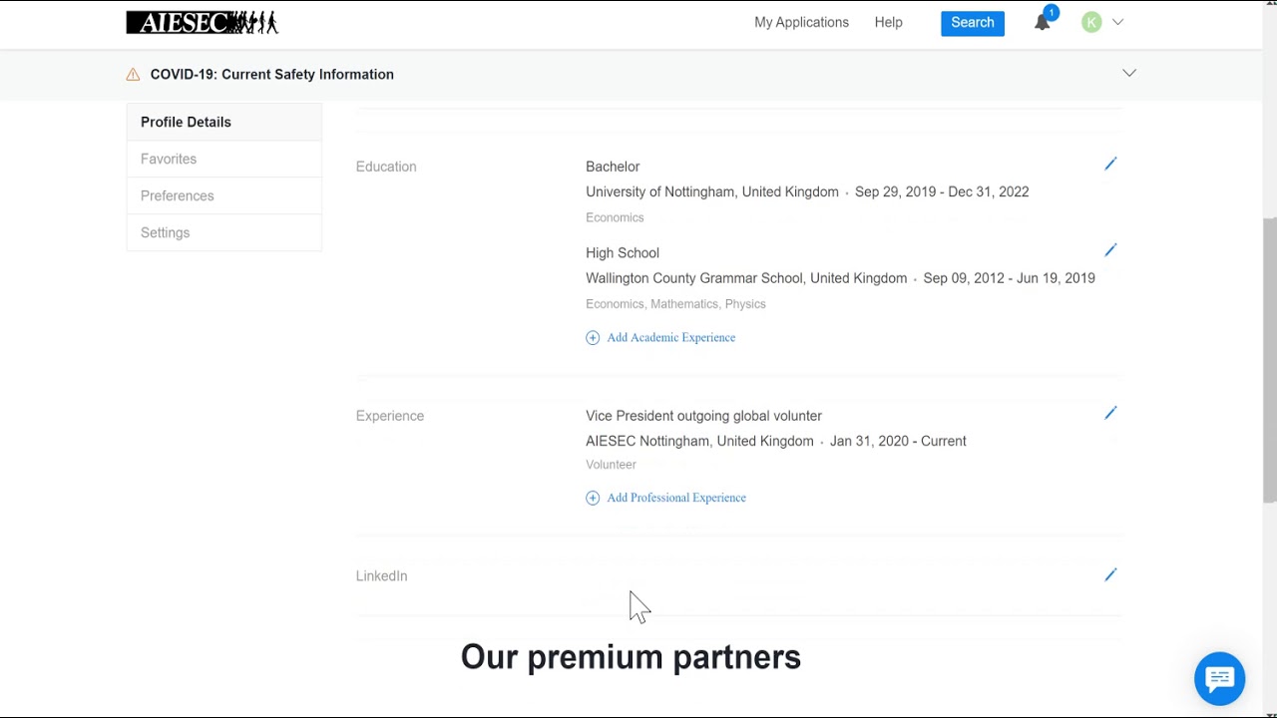This screenshot has width=1277, height=718.
Task: Open the user account dropdown arrow
Action: [x=1118, y=22]
